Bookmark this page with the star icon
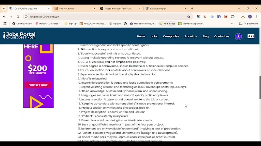 point(189,17)
